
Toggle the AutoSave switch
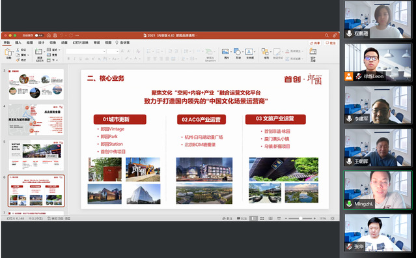pos(39,35)
